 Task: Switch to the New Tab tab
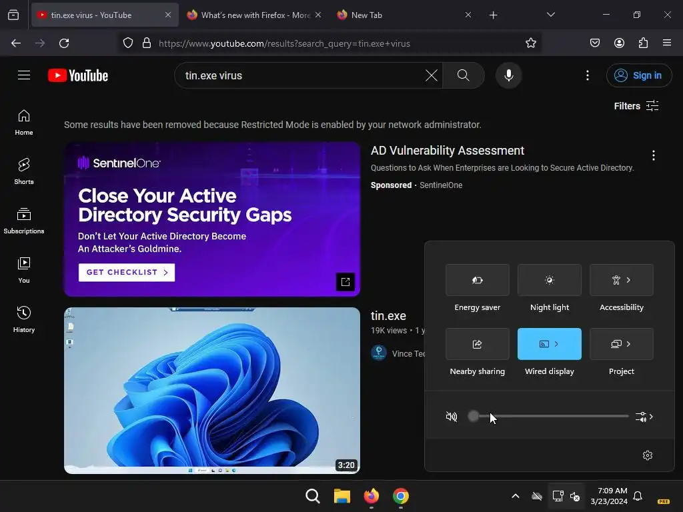pyautogui.click(x=404, y=15)
